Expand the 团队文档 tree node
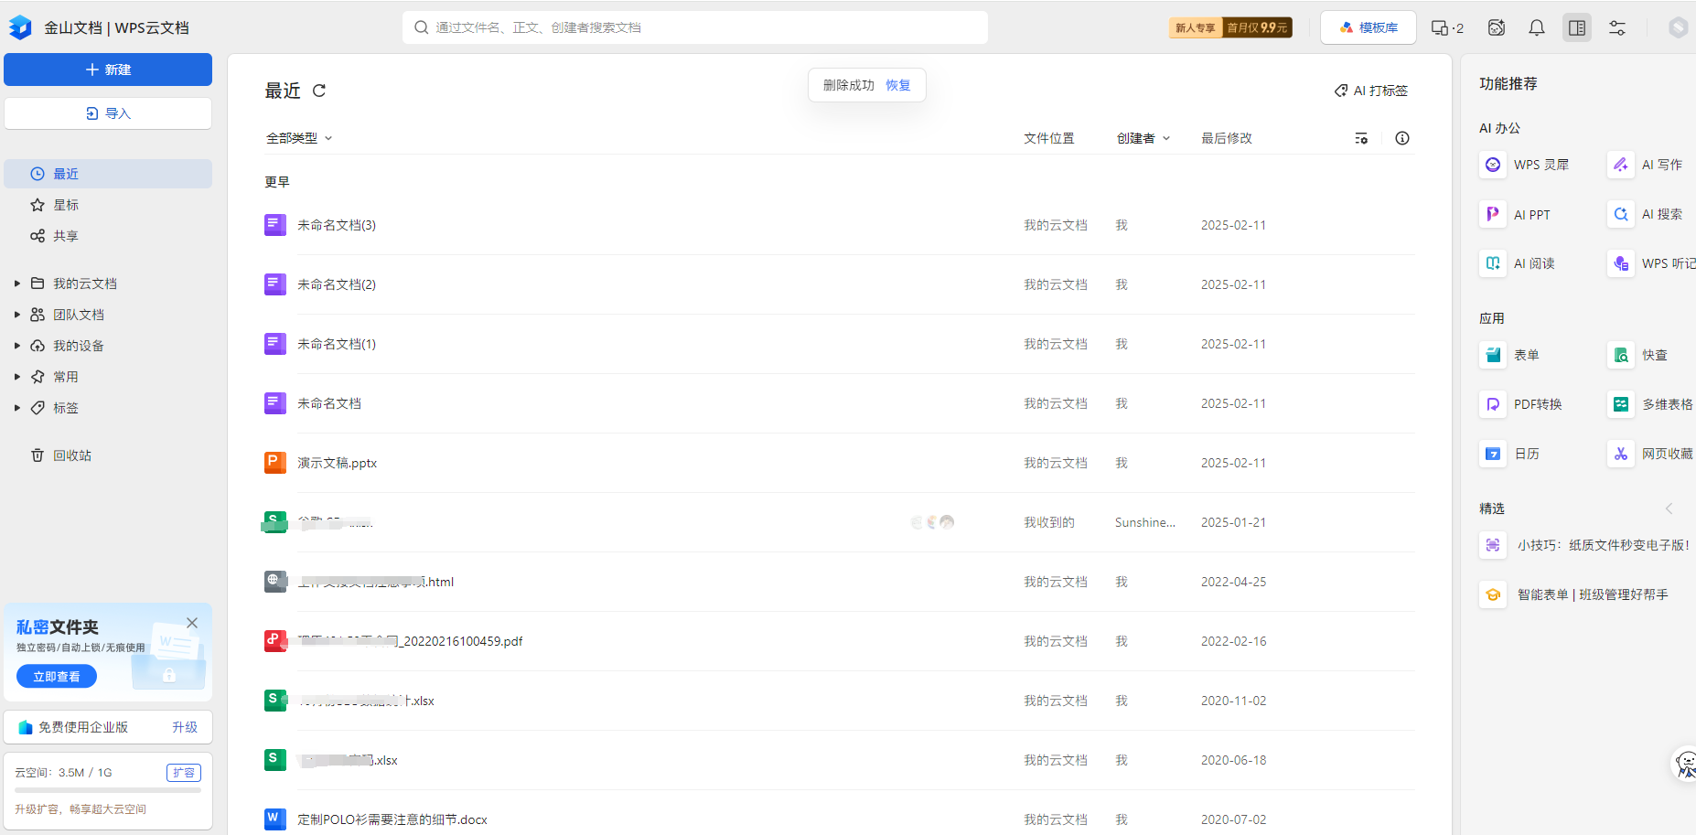This screenshot has height=835, width=1696. [16, 315]
